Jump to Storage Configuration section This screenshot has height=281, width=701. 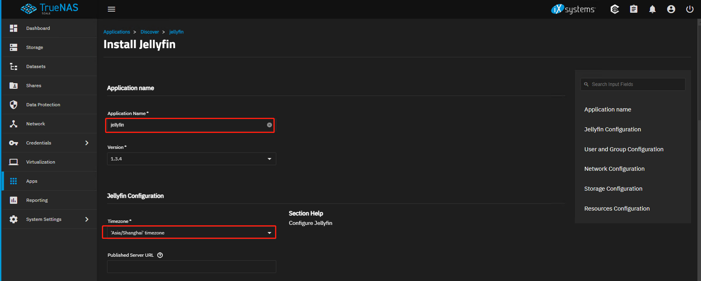point(613,189)
